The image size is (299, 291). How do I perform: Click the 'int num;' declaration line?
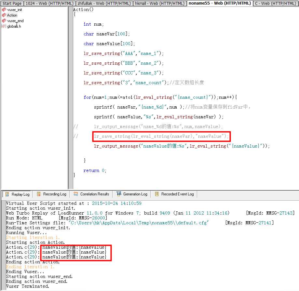click(x=93, y=24)
